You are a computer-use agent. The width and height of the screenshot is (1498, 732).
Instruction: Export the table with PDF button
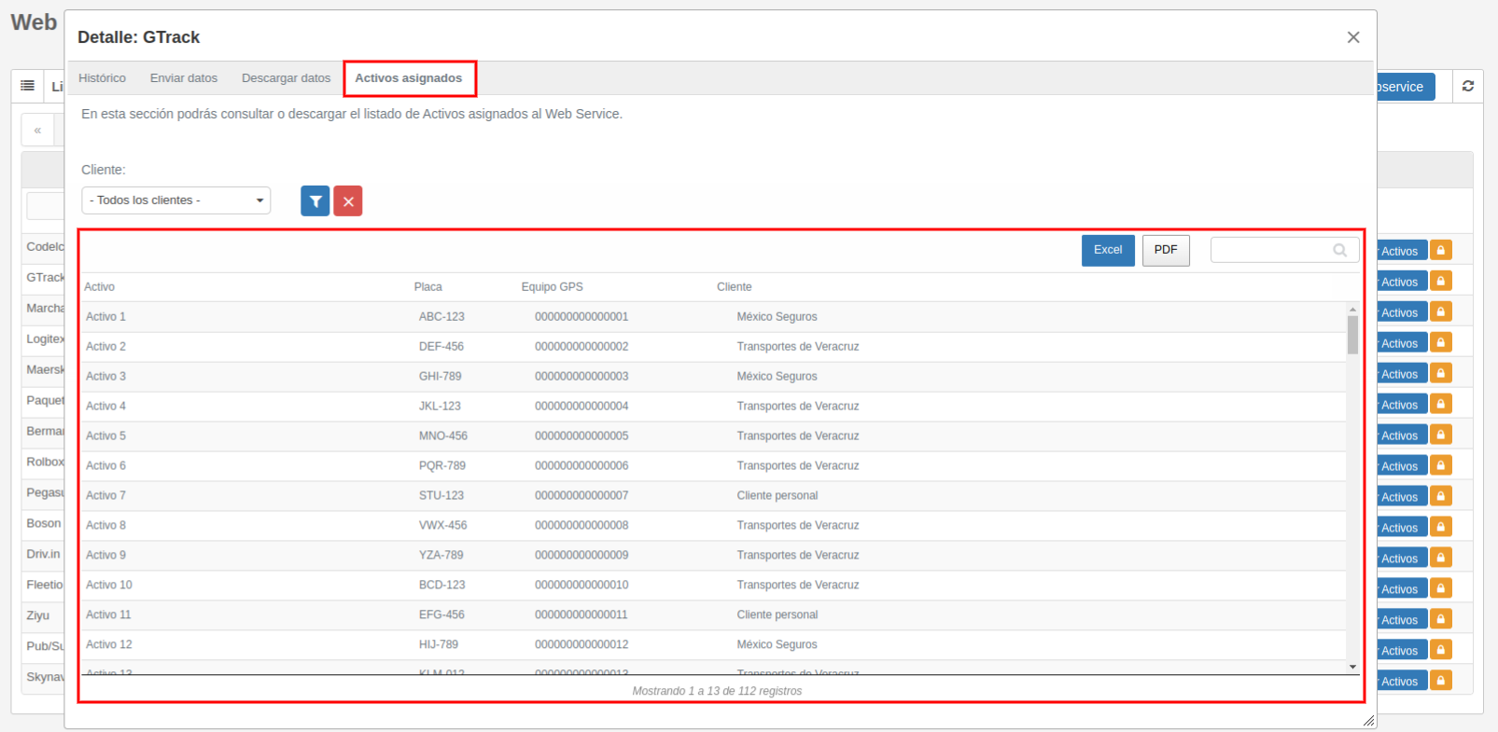pyautogui.click(x=1166, y=250)
